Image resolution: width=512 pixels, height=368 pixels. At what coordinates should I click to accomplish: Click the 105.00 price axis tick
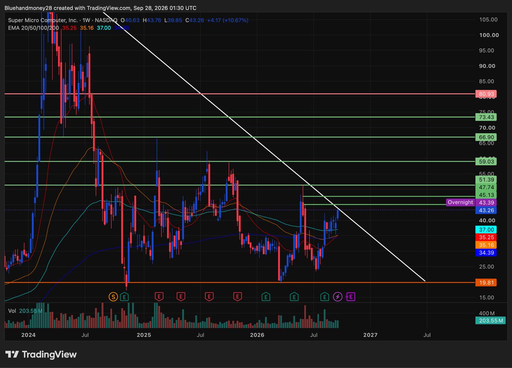coord(488,20)
